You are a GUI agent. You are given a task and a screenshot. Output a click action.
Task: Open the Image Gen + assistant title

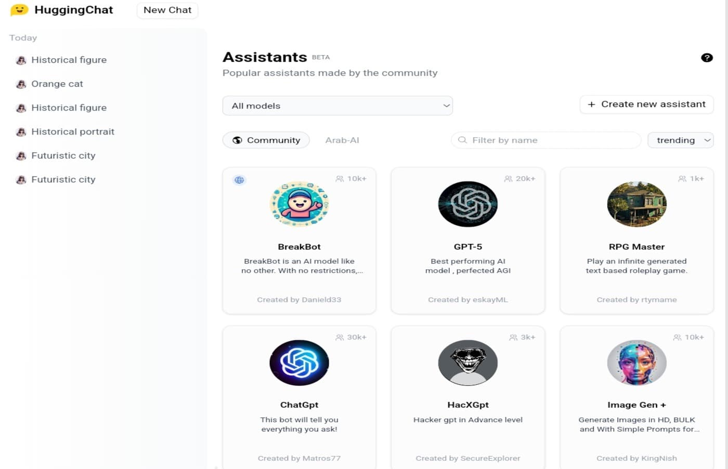(x=636, y=405)
